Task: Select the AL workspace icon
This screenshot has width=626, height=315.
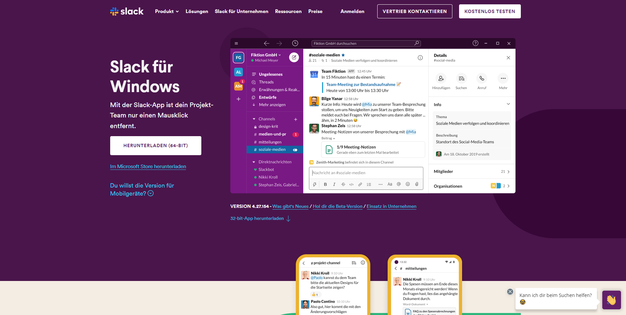Action: click(238, 72)
